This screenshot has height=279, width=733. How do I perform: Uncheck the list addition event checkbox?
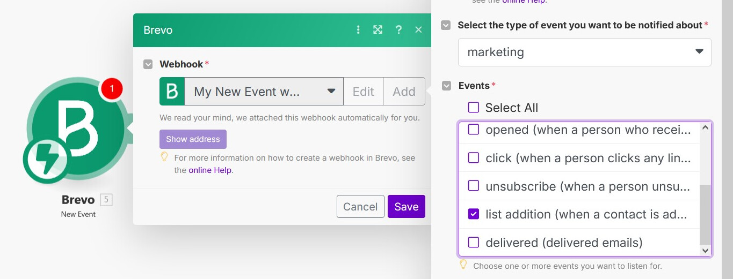tap(474, 214)
